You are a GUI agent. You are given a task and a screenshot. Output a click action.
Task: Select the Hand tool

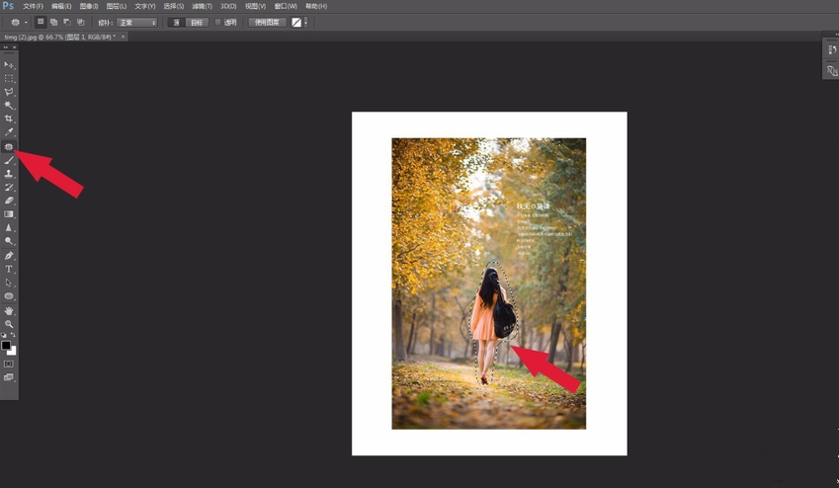(9, 310)
